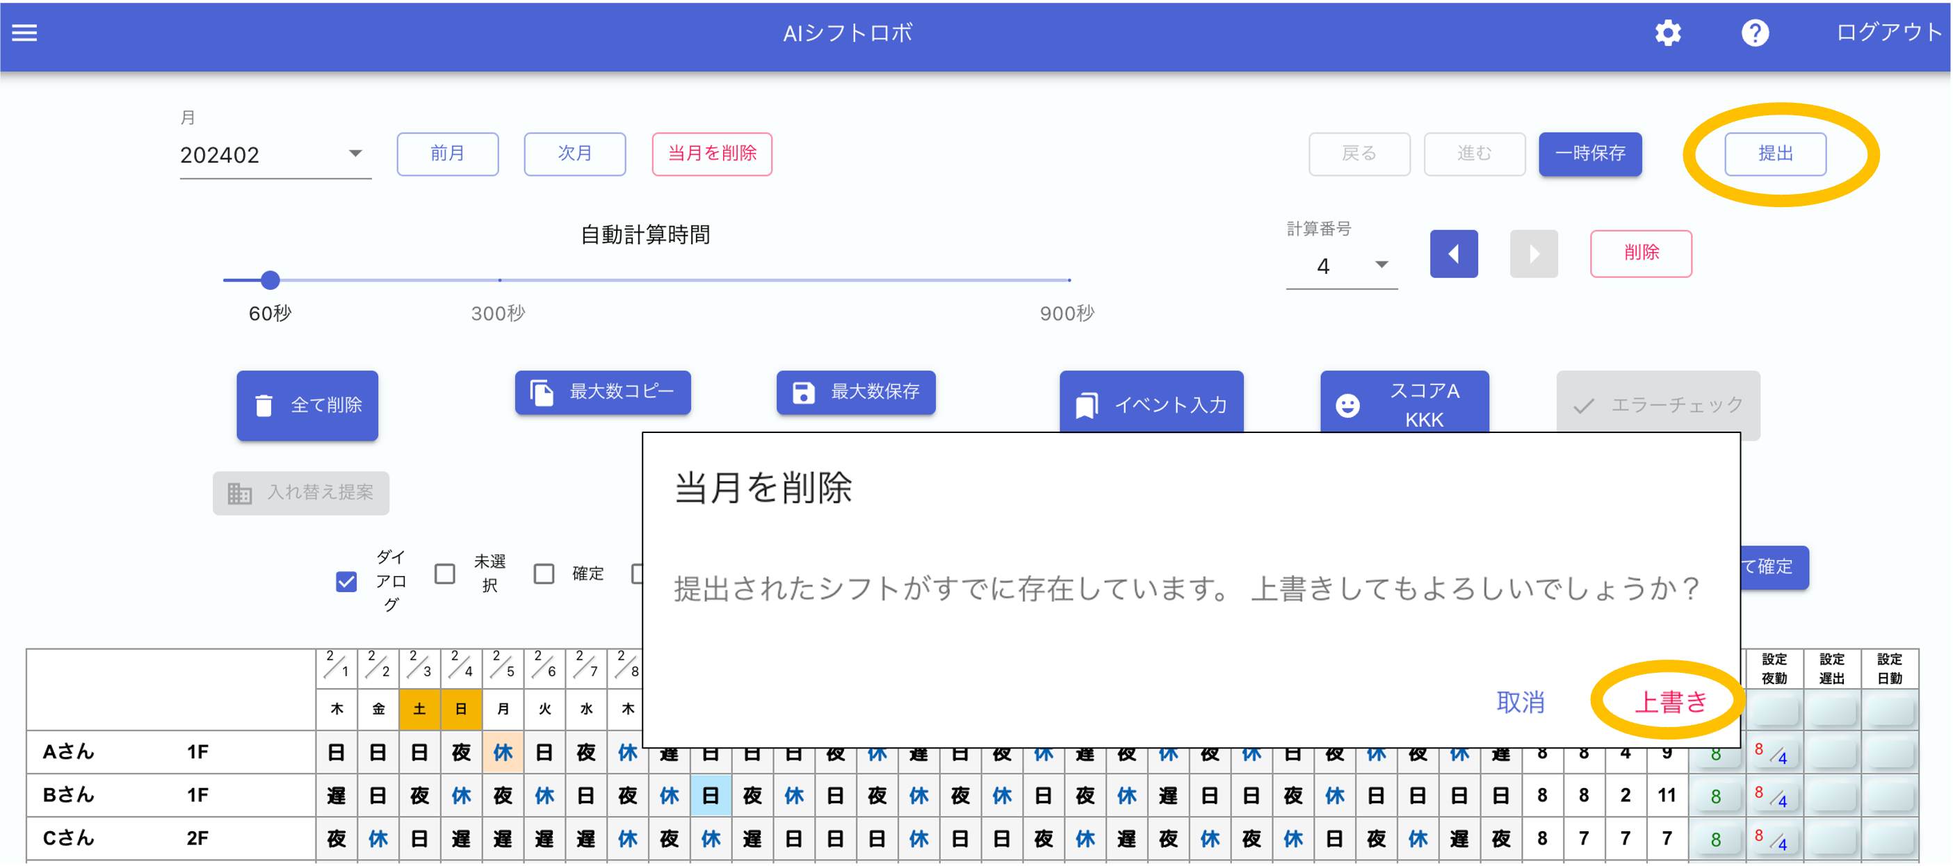Toggle the ダイアログ checkbox

(x=346, y=582)
